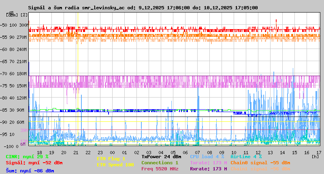Click the 23 hour tick label
The height and width of the screenshot is (174, 324).
tap(100, 153)
